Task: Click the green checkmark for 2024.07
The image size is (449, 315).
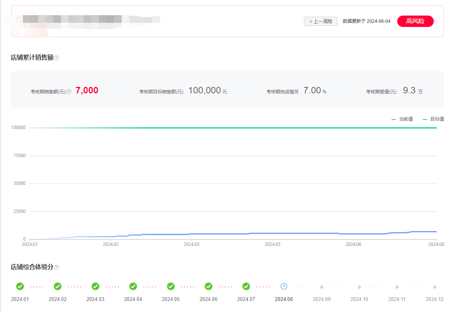Action: 246,286
